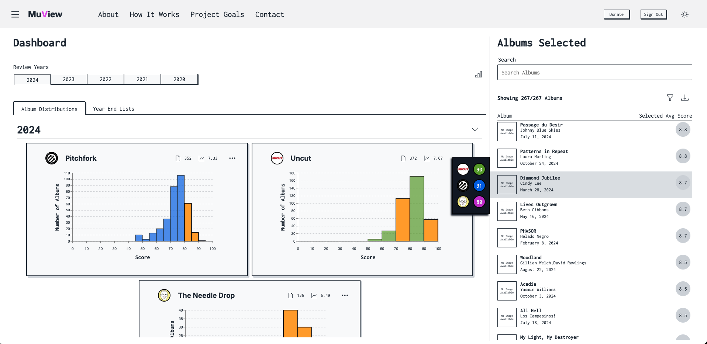The height and width of the screenshot is (344, 707).
Task: Download the selected albums list
Action: click(x=684, y=98)
